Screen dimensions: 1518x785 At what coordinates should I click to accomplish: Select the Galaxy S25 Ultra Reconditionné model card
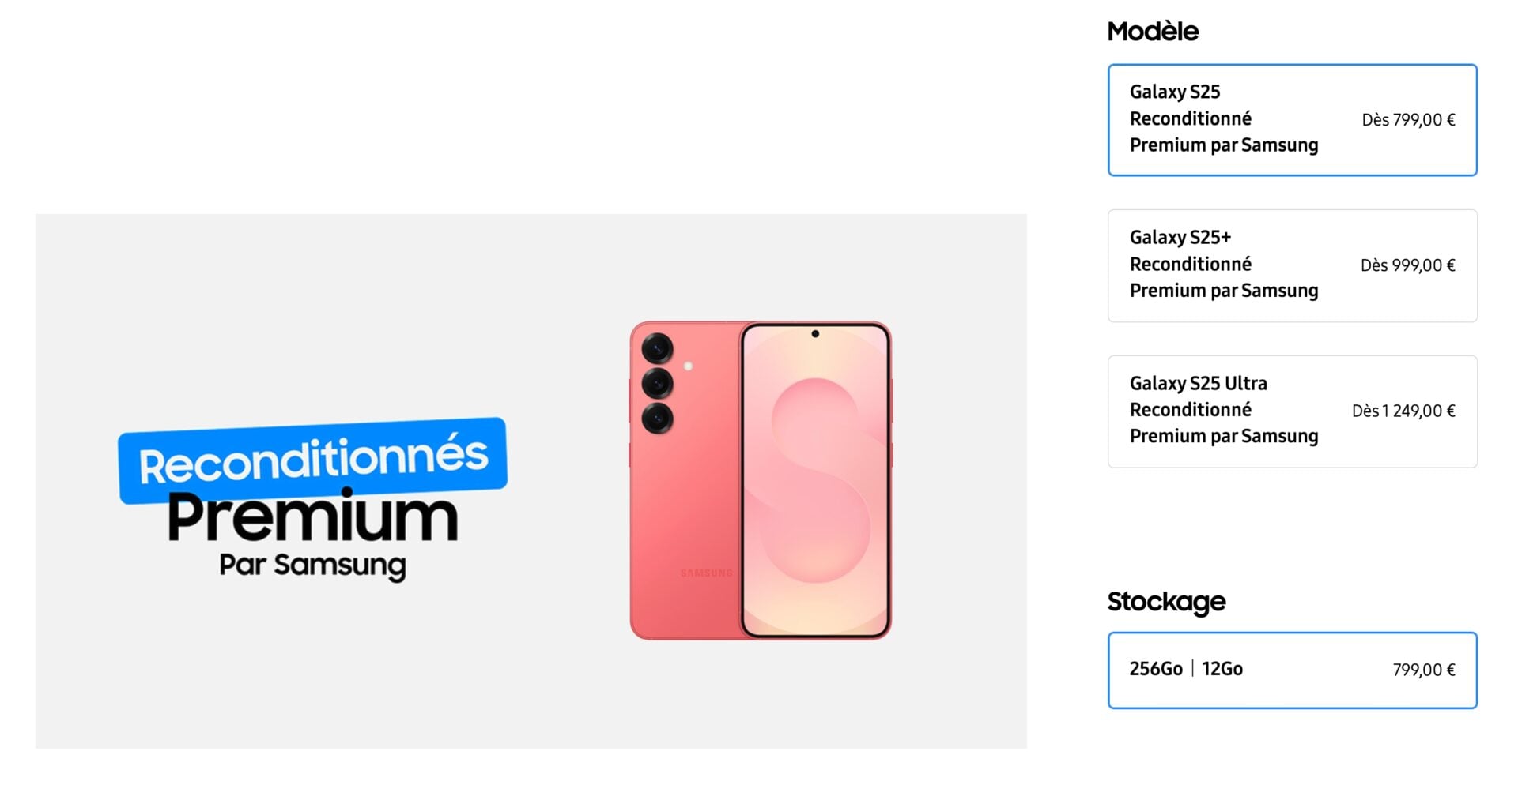[1292, 409]
